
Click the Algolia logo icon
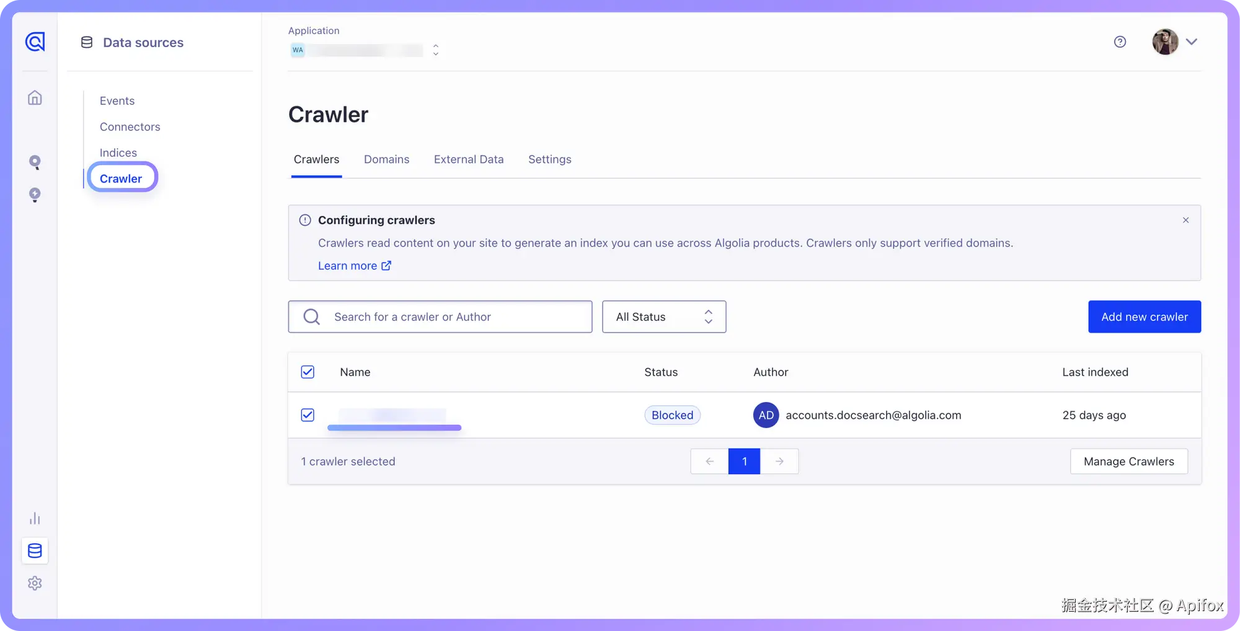(35, 42)
